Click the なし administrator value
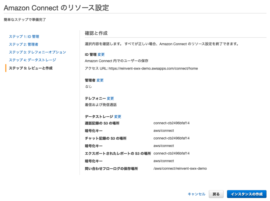 pyautogui.click(x=88, y=87)
